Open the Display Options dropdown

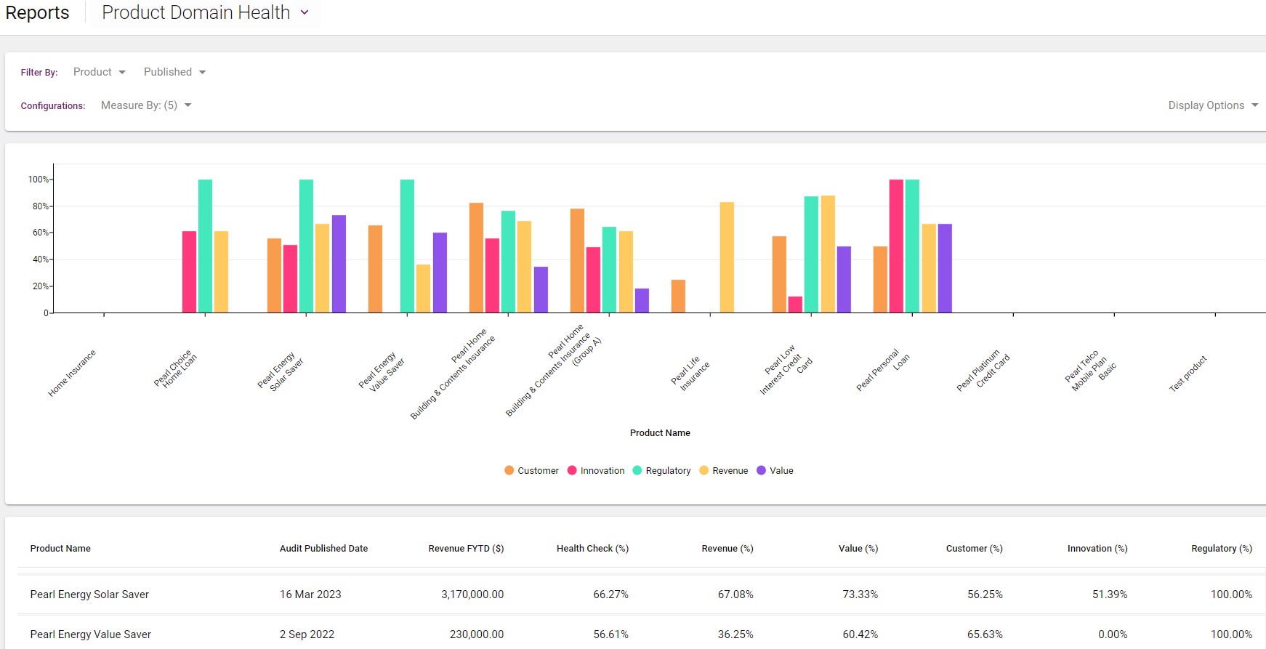click(x=1213, y=105)
